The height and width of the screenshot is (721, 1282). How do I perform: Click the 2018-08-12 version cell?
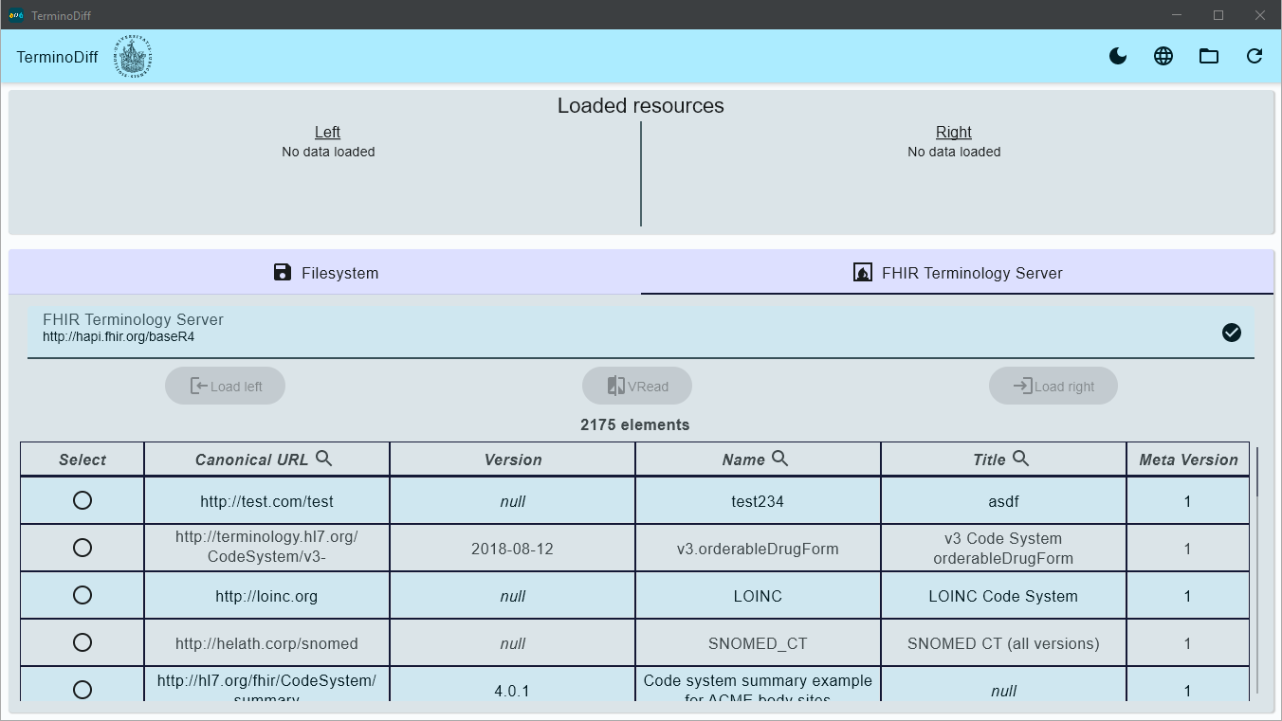pos(513,549)
